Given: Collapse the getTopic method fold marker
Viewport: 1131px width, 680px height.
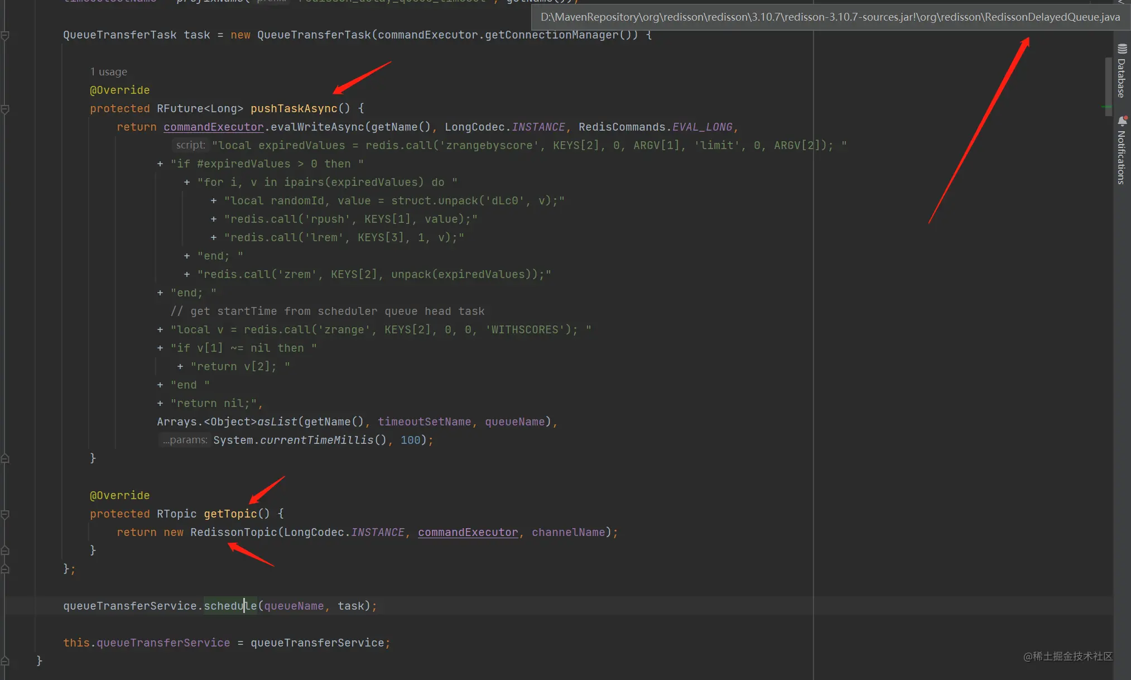Looking at the screenshot, I should click(5, 514).
